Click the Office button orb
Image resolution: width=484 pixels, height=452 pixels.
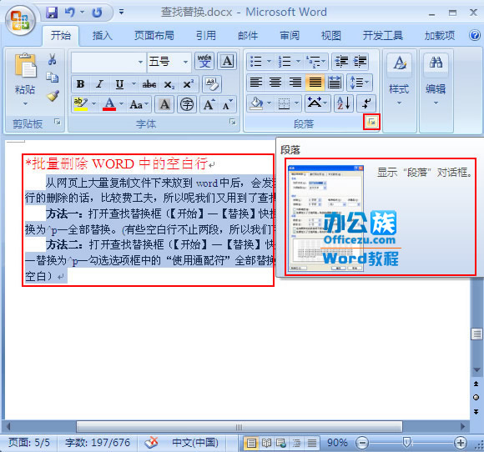(20, 21)
